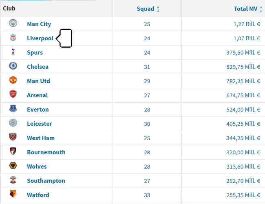Click the Manchester City club crest
The image size is (265, 204).
point(13,23)
